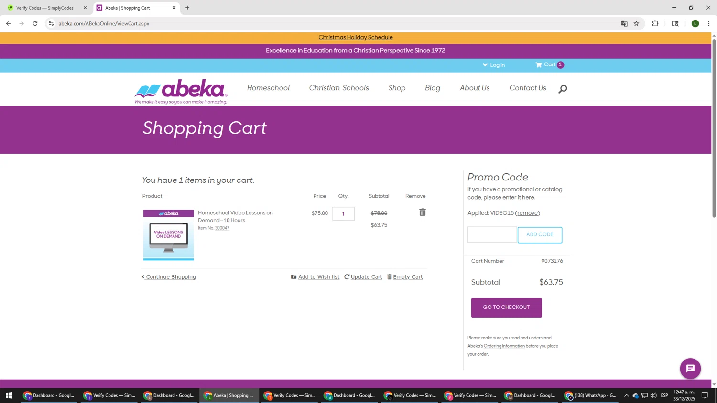Click Add to Wish list
Viewport: 717px width, 403px height.
pos(315,277)
